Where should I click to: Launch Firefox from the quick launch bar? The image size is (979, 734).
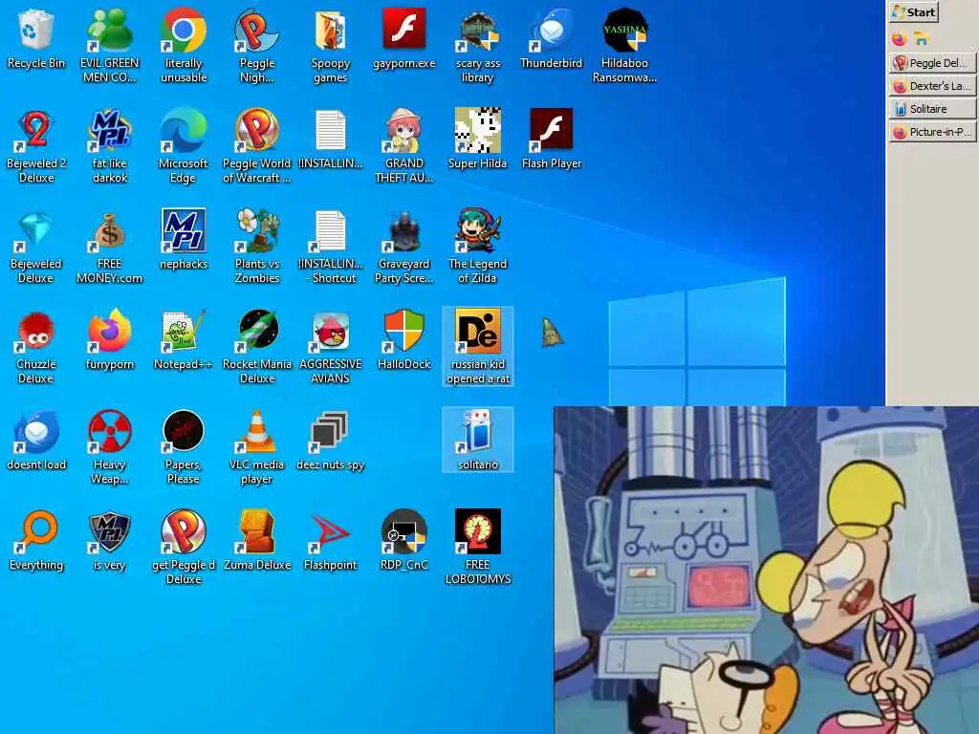(x=899, y=38)
